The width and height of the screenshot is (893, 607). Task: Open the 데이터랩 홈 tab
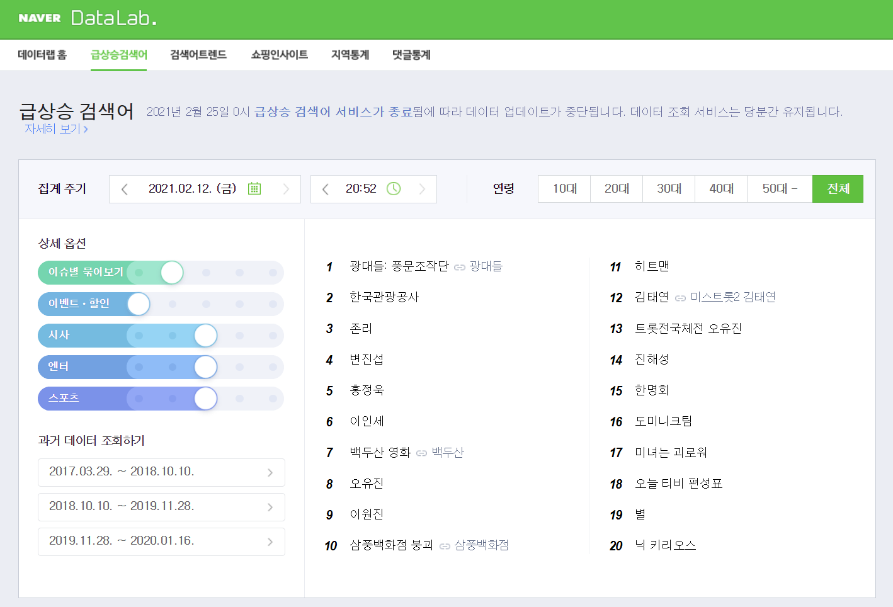[42, 55]
